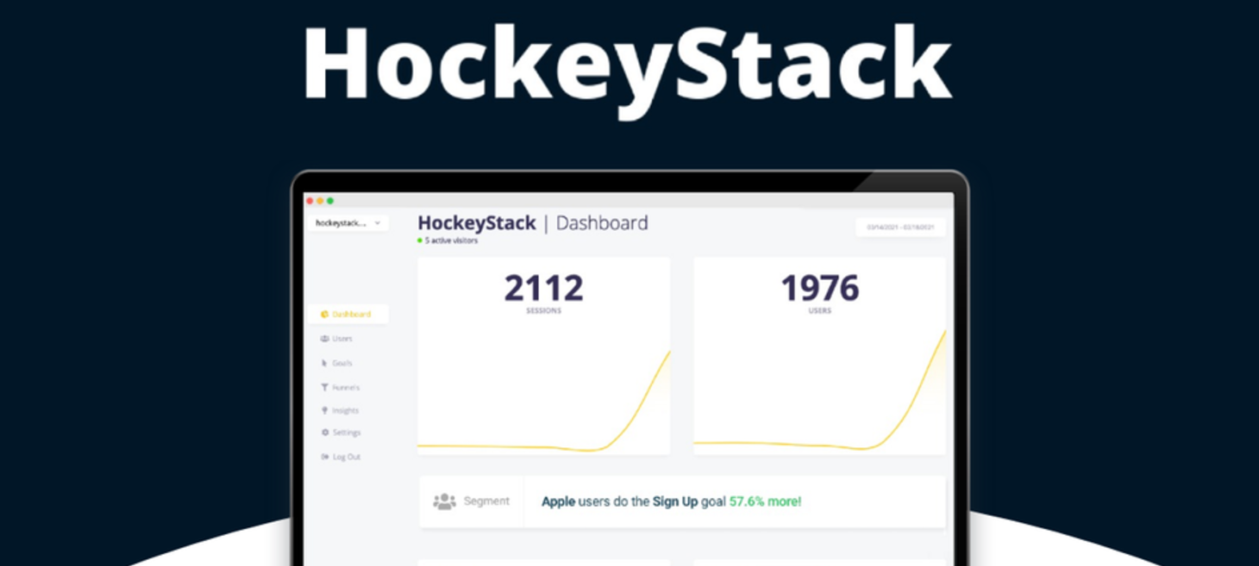1259x566 pixels.
Task: Click the green active visitors indicator
Action: (420, 241)
